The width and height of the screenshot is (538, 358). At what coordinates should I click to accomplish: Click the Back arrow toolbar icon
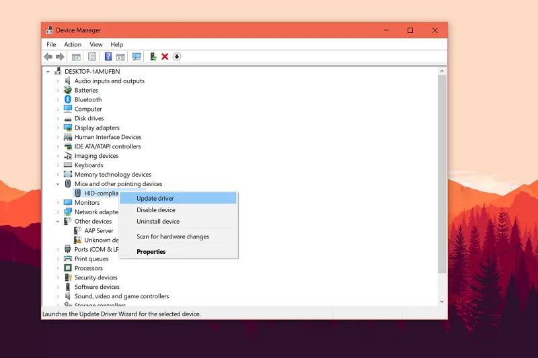point(48,56)
